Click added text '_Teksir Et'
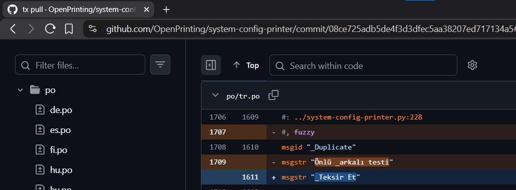516x190 pixels. coord(335,177)
